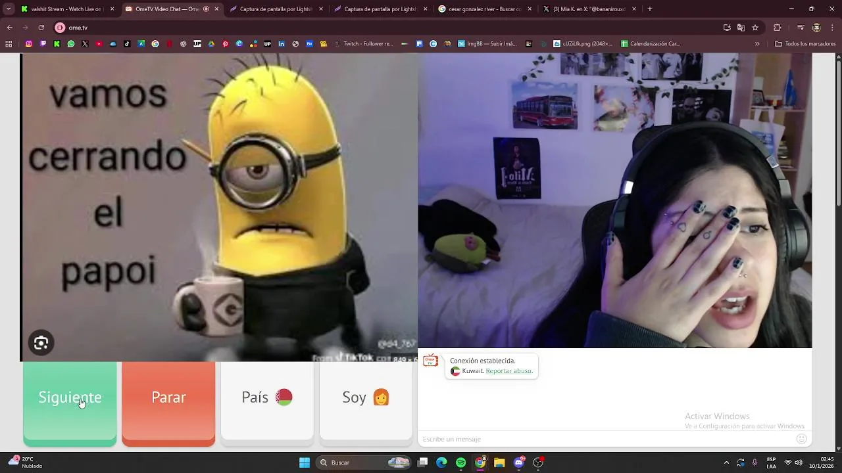Click the microphone icon in system tray
Screen dimensions: 842x473
[755, 462]
